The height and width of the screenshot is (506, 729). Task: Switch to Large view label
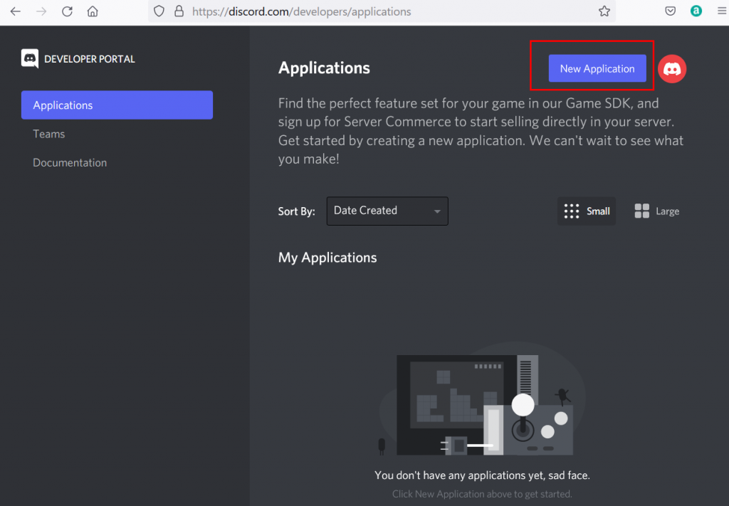click(667, 211)
